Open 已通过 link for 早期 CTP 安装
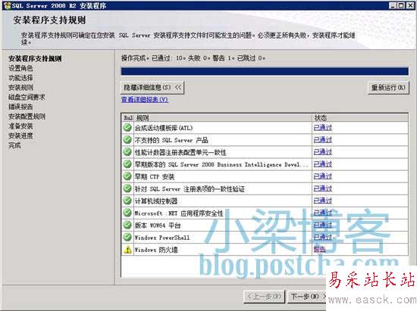The image size is (417, 311). pos(322,176)
